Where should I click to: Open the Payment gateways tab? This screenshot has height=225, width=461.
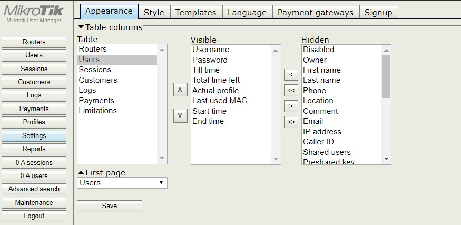[315, 12]
